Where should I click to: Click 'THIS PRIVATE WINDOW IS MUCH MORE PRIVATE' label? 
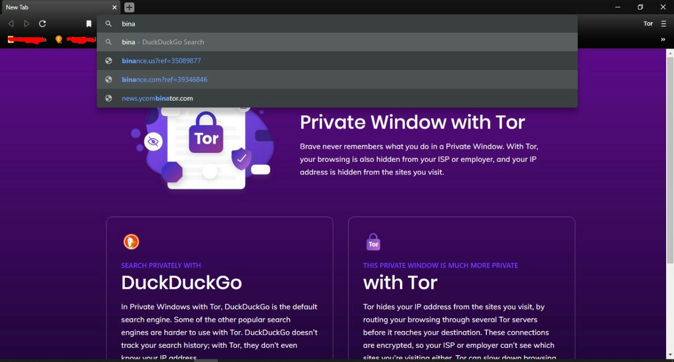pos(441,266)
